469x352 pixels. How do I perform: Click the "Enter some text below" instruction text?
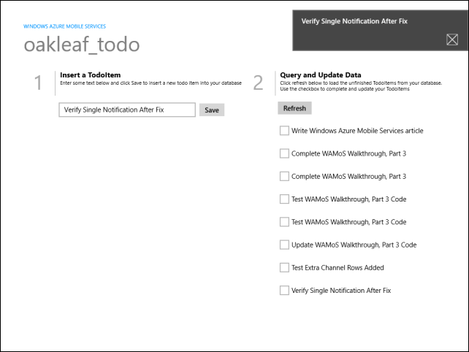tap(150, 83)
